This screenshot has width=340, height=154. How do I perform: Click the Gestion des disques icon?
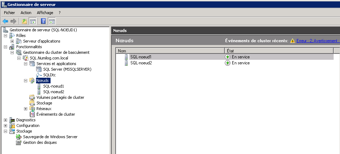pos(19,142)
